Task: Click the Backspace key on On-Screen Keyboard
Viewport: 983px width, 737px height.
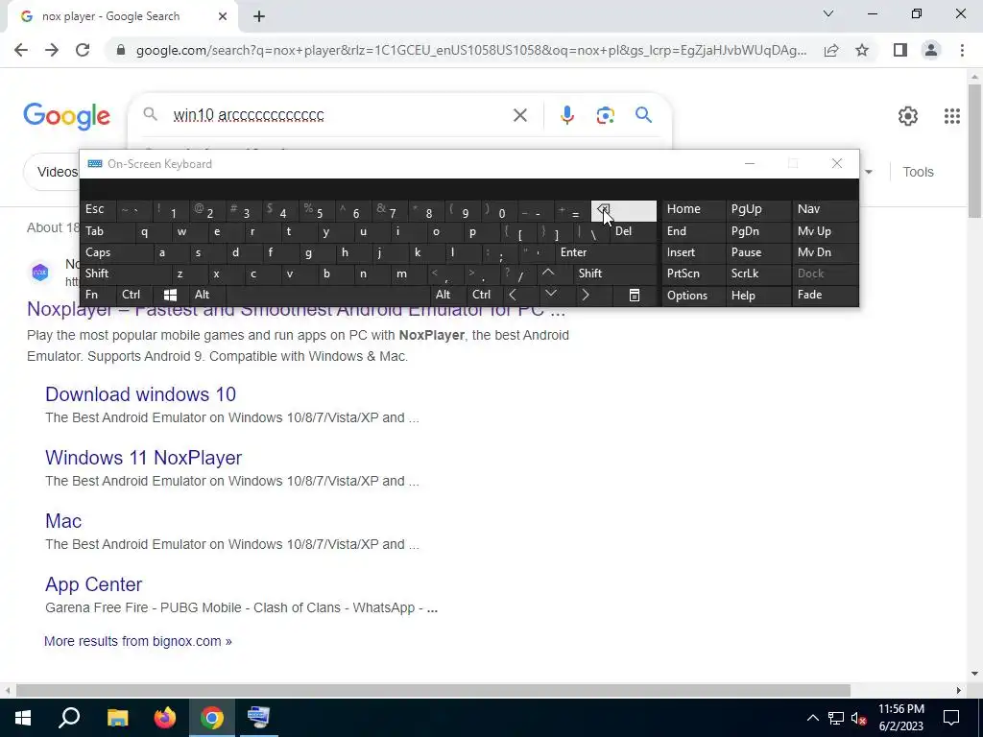Action: click(623, 211)
